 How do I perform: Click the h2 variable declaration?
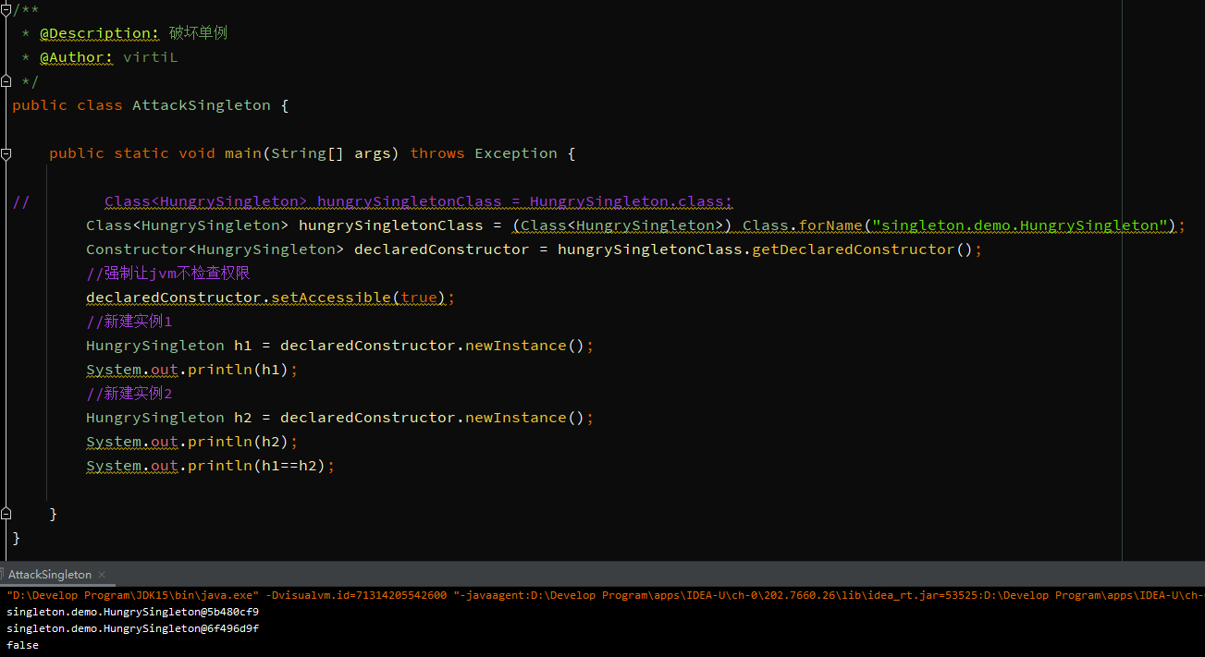[242, 418]
